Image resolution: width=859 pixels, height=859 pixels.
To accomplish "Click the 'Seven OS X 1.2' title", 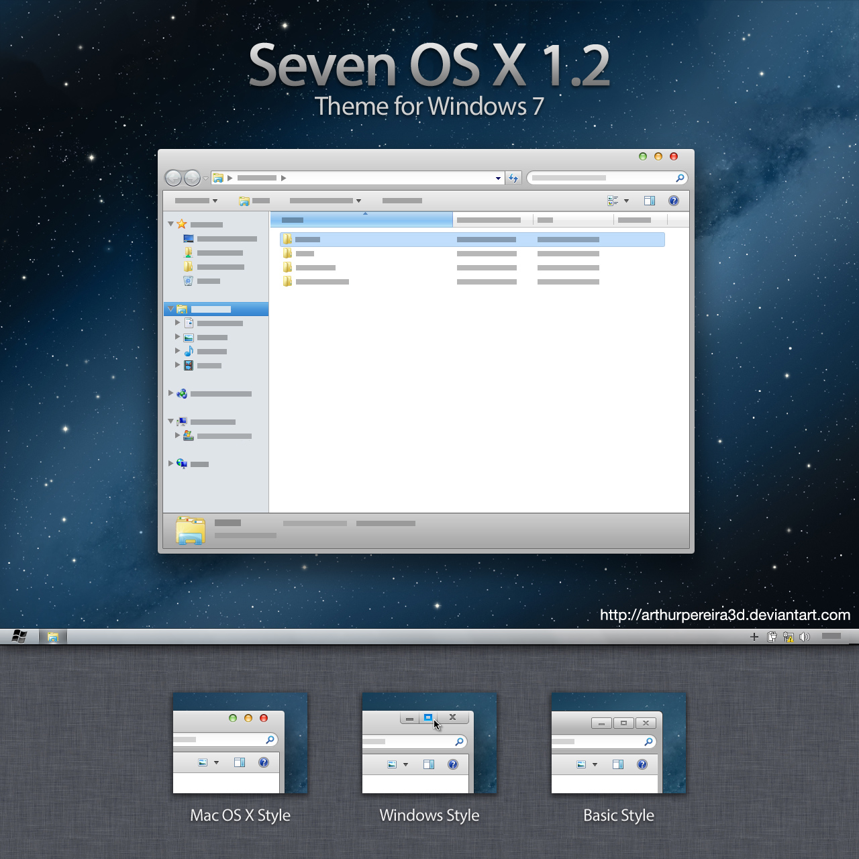I will tap(429, 65).
